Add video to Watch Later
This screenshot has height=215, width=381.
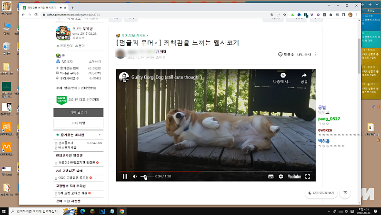tap(283, 77)
